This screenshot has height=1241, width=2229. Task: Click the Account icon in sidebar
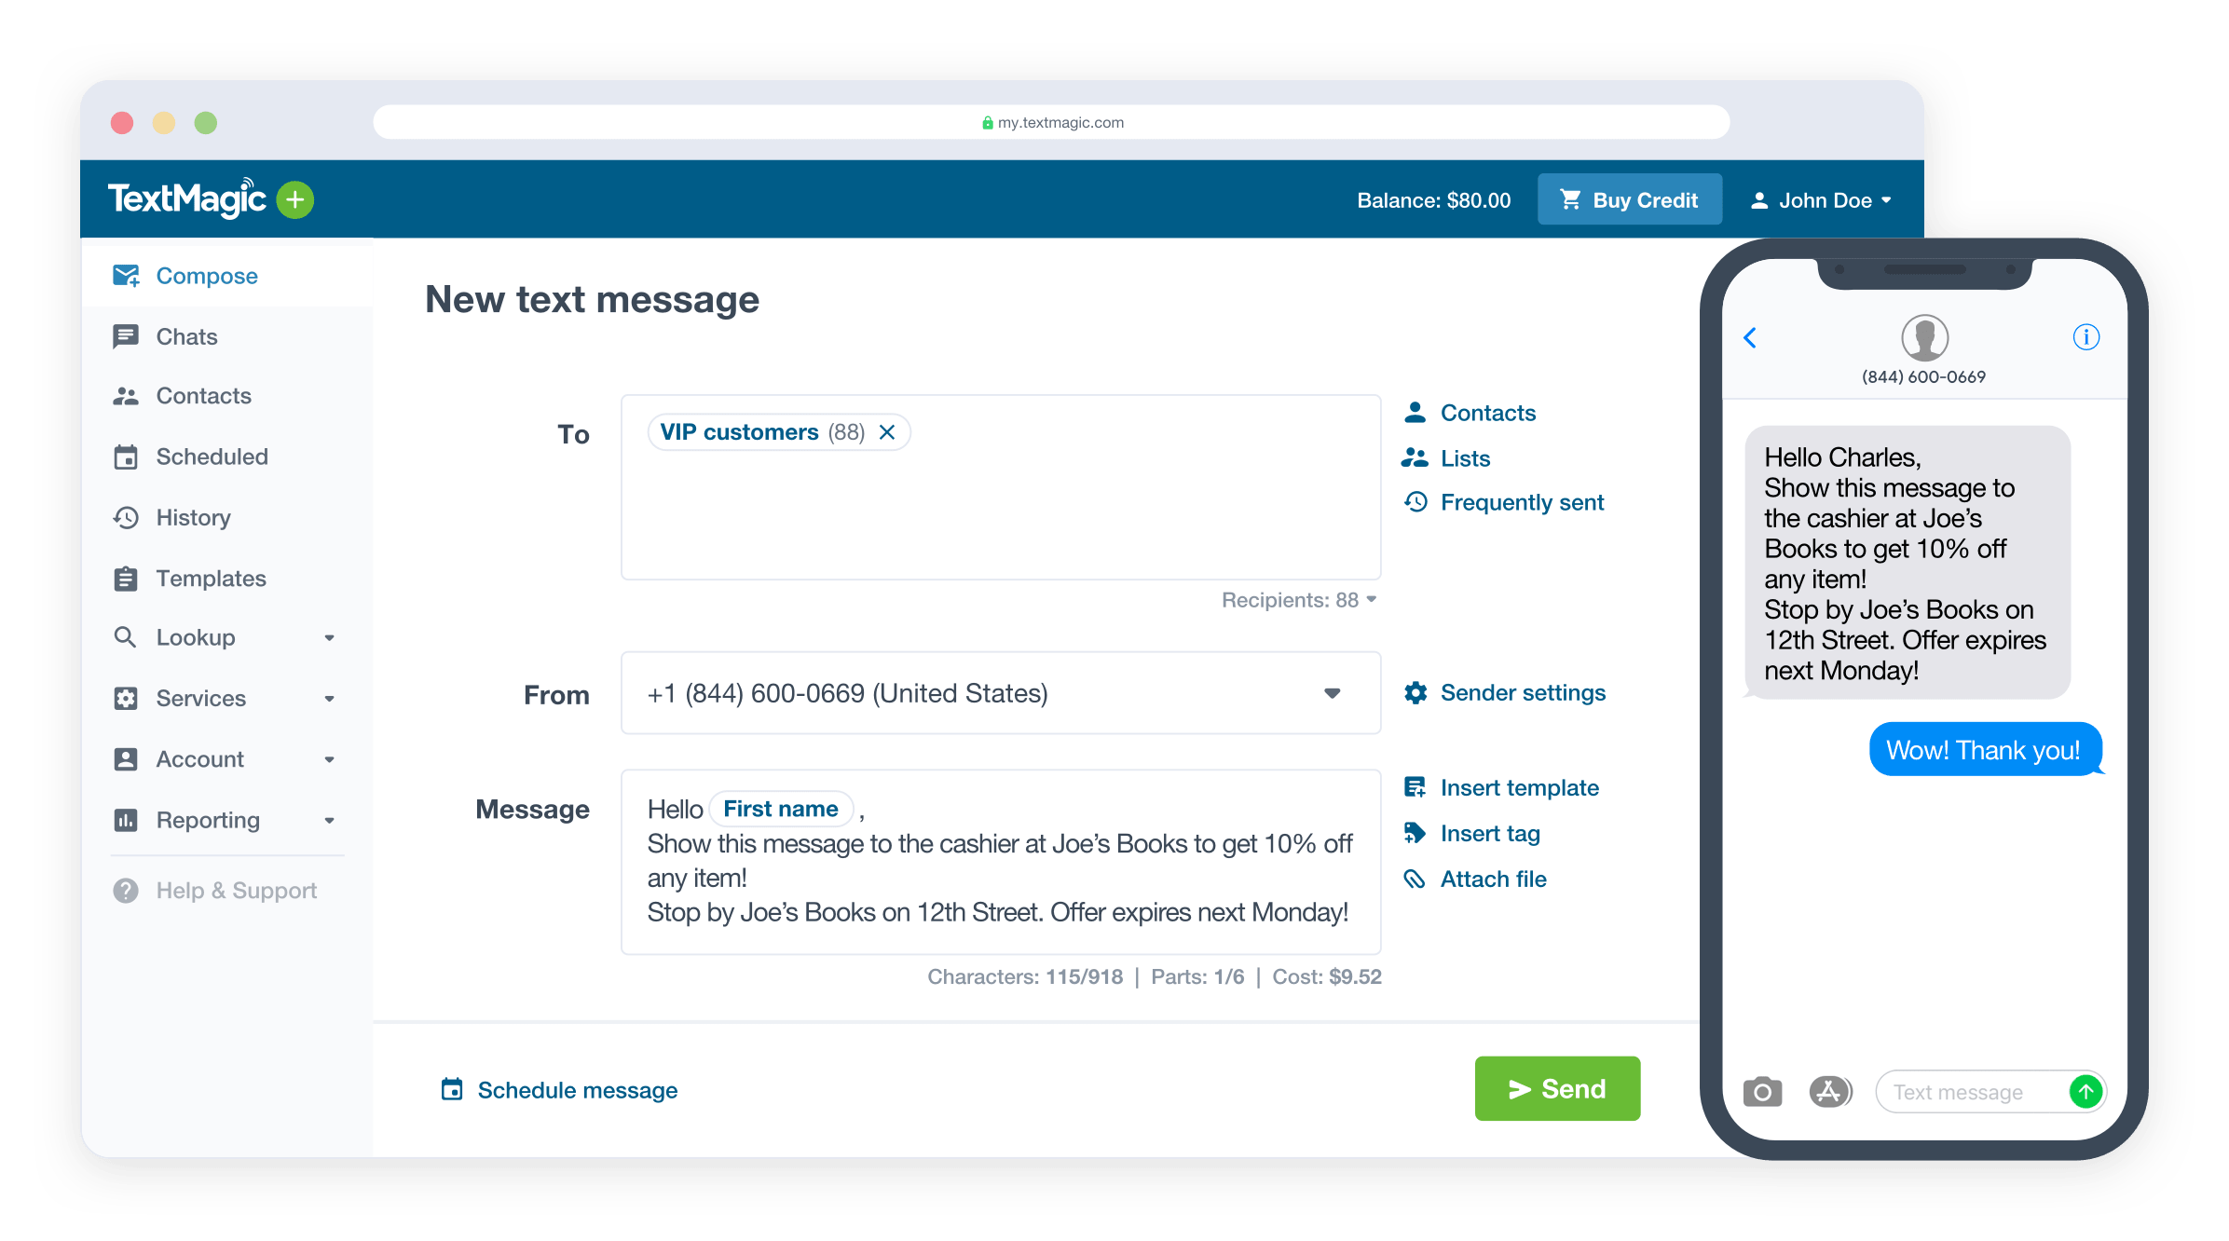tap(125, 759)
